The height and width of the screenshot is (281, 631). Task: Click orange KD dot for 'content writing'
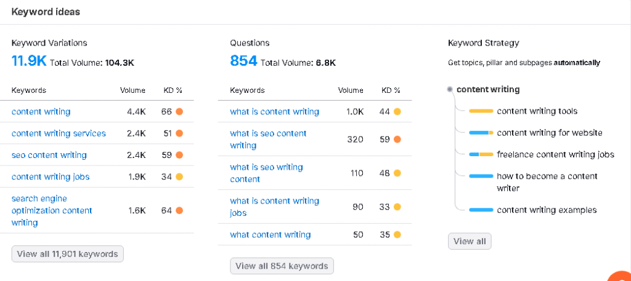[179, 111]
